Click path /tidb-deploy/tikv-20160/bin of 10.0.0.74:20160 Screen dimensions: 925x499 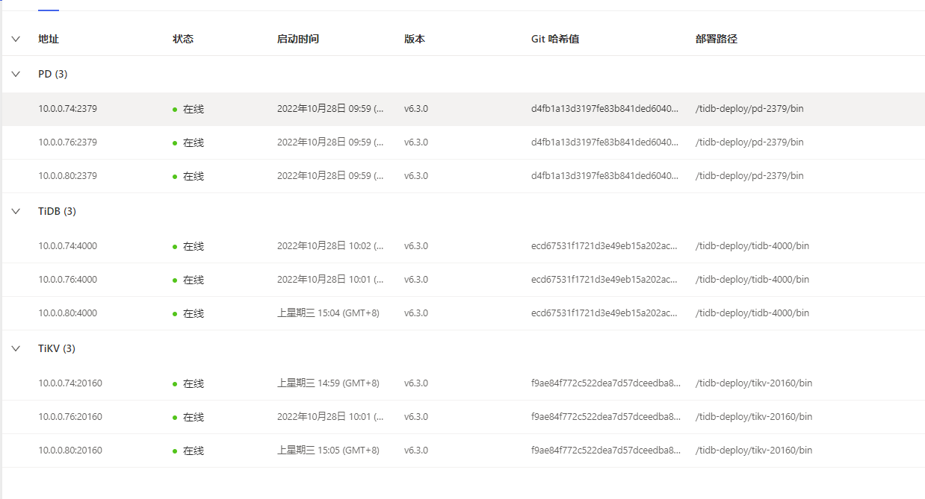coord(754,383)
